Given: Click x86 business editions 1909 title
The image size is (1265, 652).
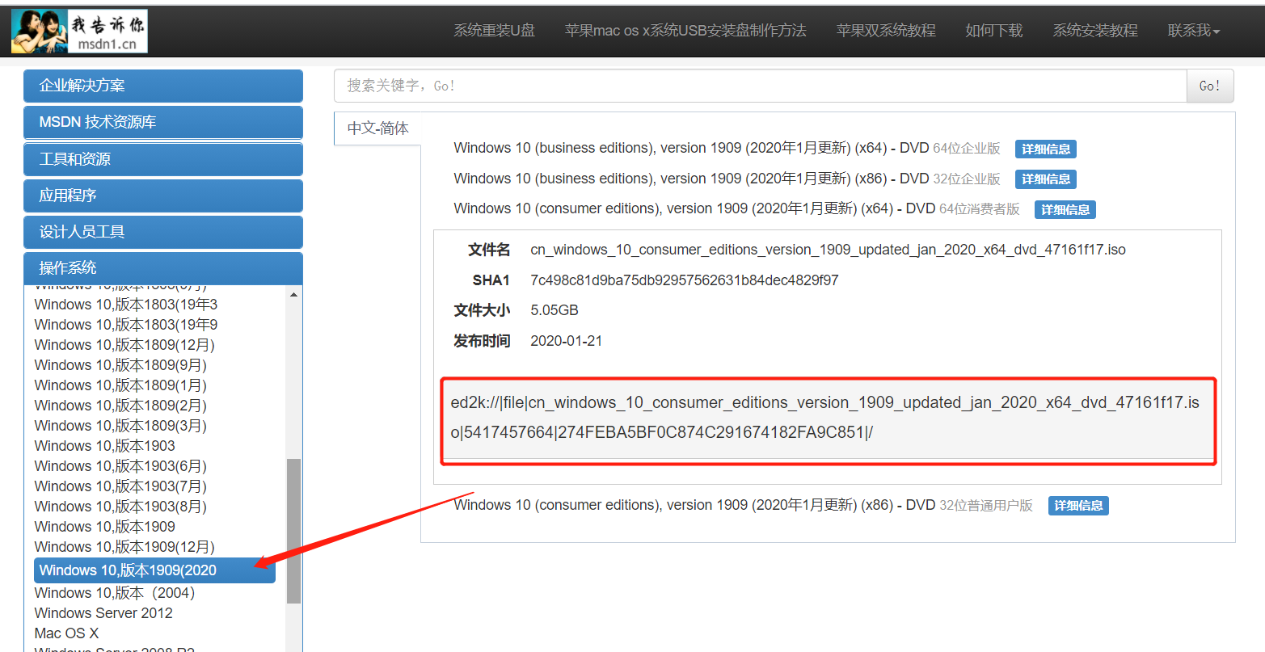Looking at the screenshot, I should tap(691, 179).
